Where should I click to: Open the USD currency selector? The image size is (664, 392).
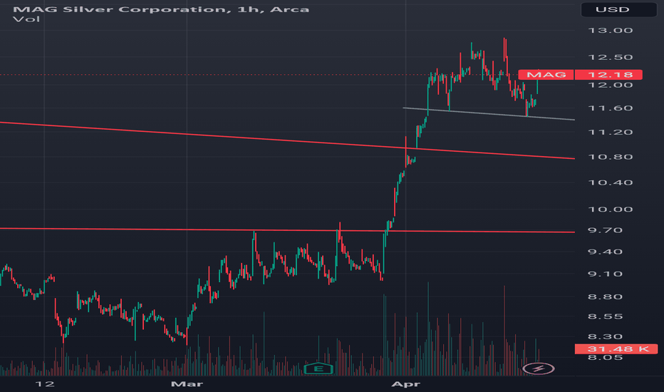pyautogui.click(x=618, y=9)
